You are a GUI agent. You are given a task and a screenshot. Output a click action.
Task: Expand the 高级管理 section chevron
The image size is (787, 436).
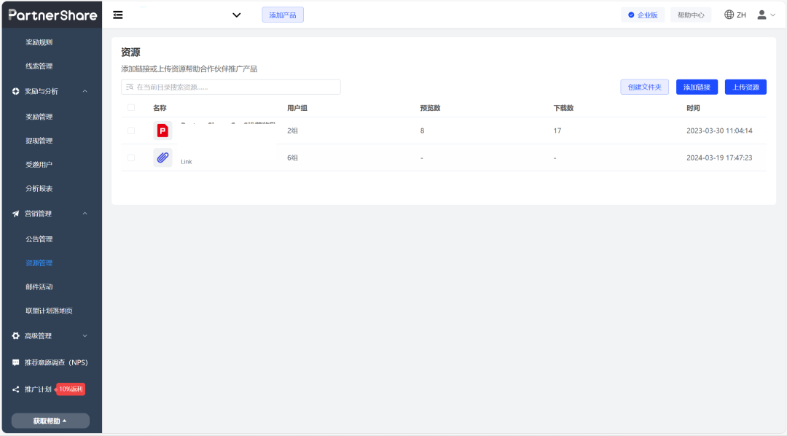pos(85,335)
